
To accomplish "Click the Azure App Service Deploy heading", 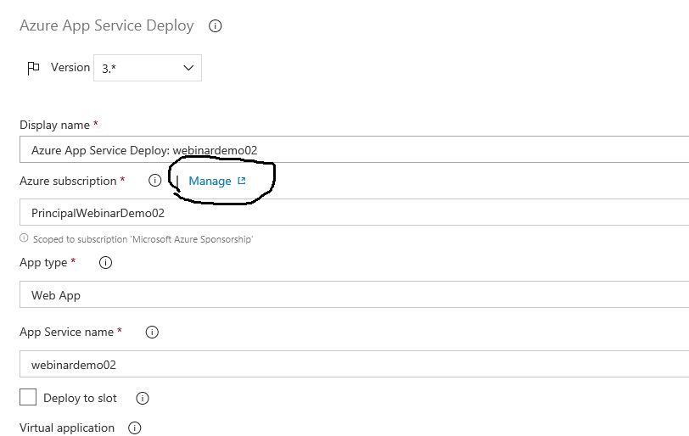I will [x=107, y=25].
